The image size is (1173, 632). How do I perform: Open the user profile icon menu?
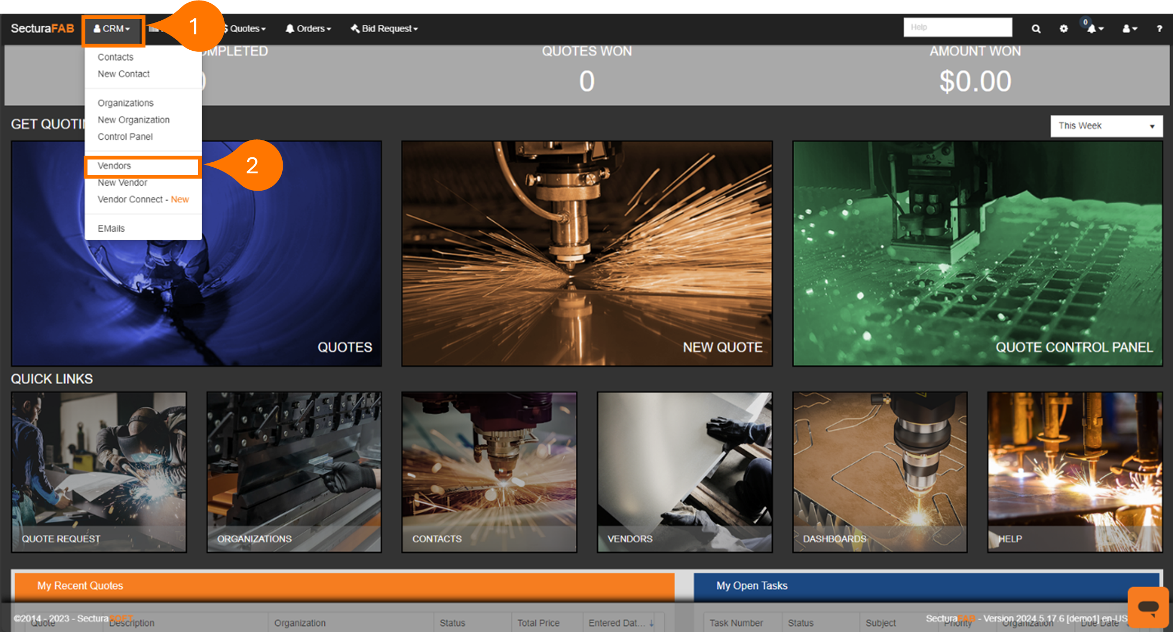point(1129,29)
